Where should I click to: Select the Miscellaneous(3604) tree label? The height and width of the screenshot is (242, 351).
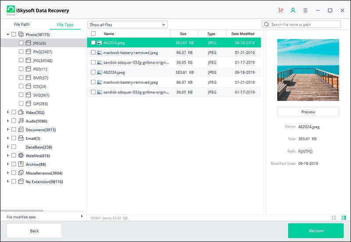pyautogui.click(x=44, y=173)
